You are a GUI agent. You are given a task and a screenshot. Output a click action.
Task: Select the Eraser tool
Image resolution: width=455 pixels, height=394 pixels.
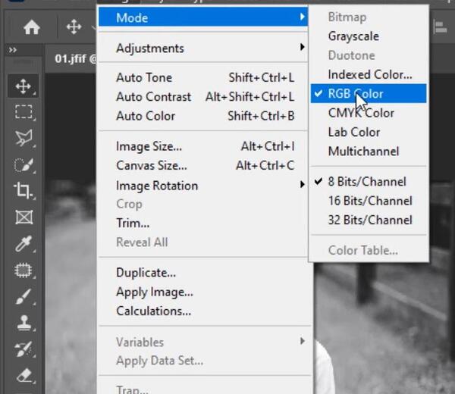24,376
